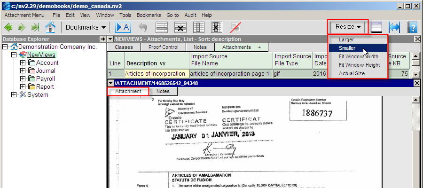Click the delete column icon
This screenshot has width=423, height=188.
216,27
